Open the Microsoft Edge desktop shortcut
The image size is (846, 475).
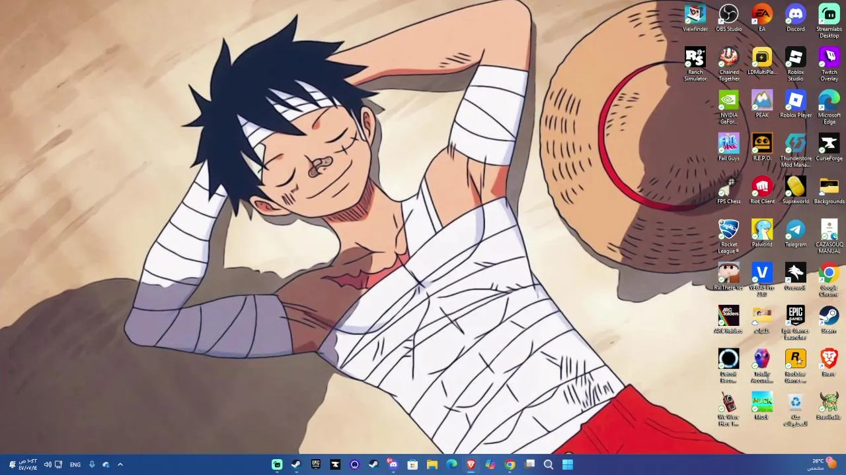click(x=829, y=108)
